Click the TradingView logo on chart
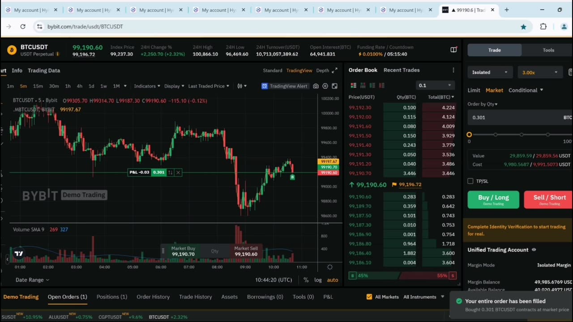573x322 pixels. [19, 254]
